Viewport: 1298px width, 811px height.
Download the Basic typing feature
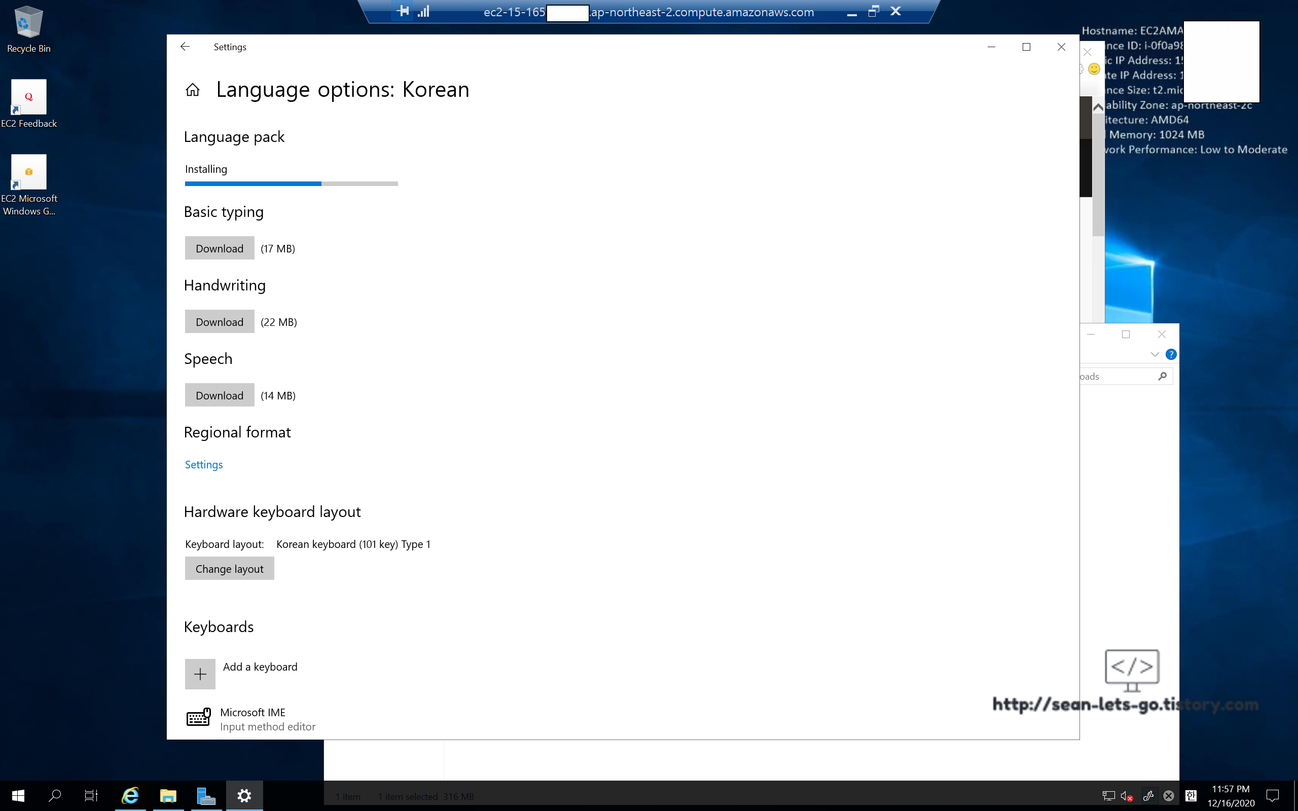220,248
